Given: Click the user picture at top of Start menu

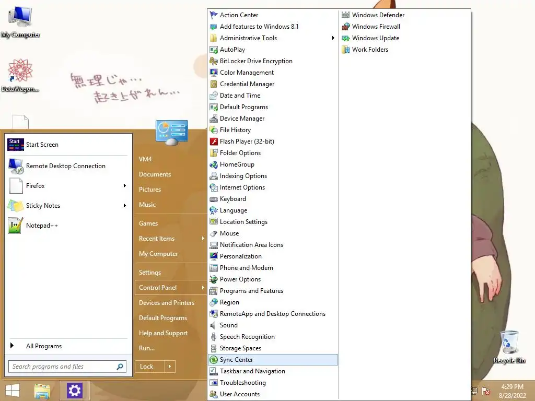Looking at the screenshot, I should tap(171, 133).
